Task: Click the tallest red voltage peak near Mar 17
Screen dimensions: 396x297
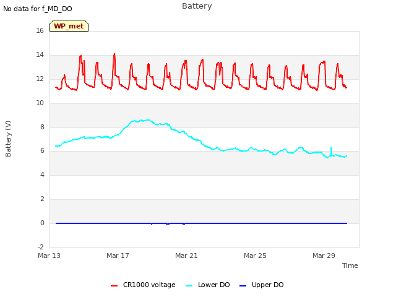Action: (114, 54)
